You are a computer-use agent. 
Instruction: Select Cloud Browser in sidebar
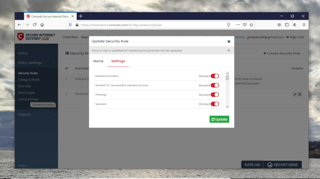(28, 99)
